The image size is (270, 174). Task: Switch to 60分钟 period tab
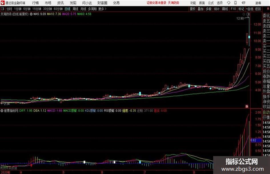(58, 9)
